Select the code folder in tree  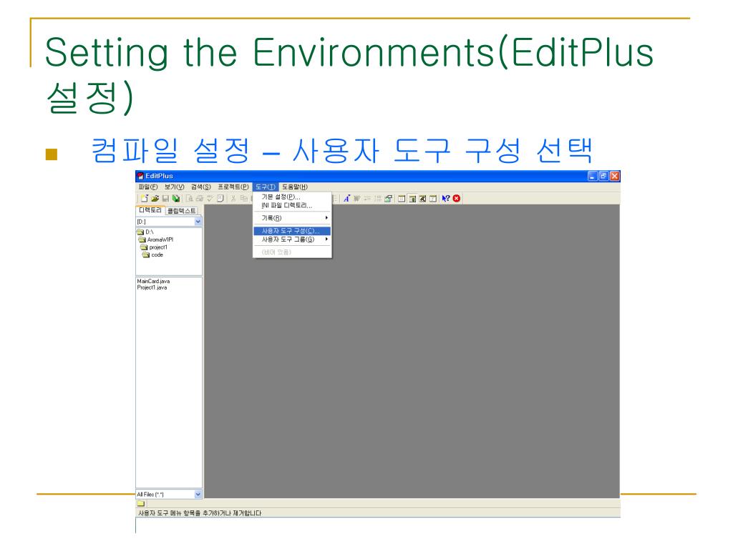[153, 255]
